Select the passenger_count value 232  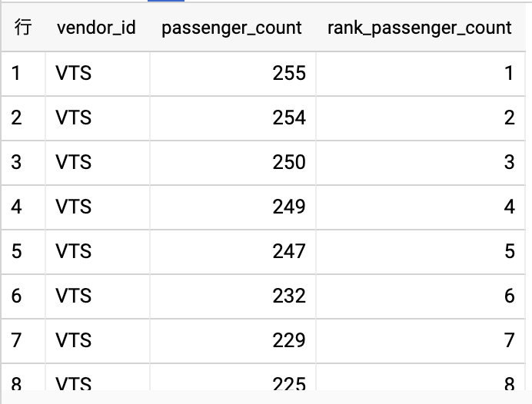coord(288,296)
